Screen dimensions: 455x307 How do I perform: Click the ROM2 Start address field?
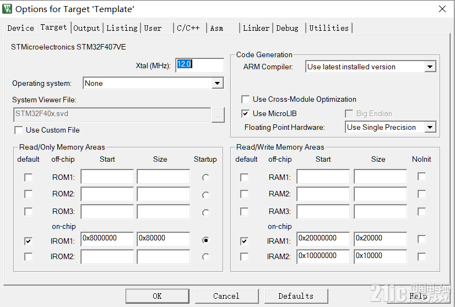point(107,194)
